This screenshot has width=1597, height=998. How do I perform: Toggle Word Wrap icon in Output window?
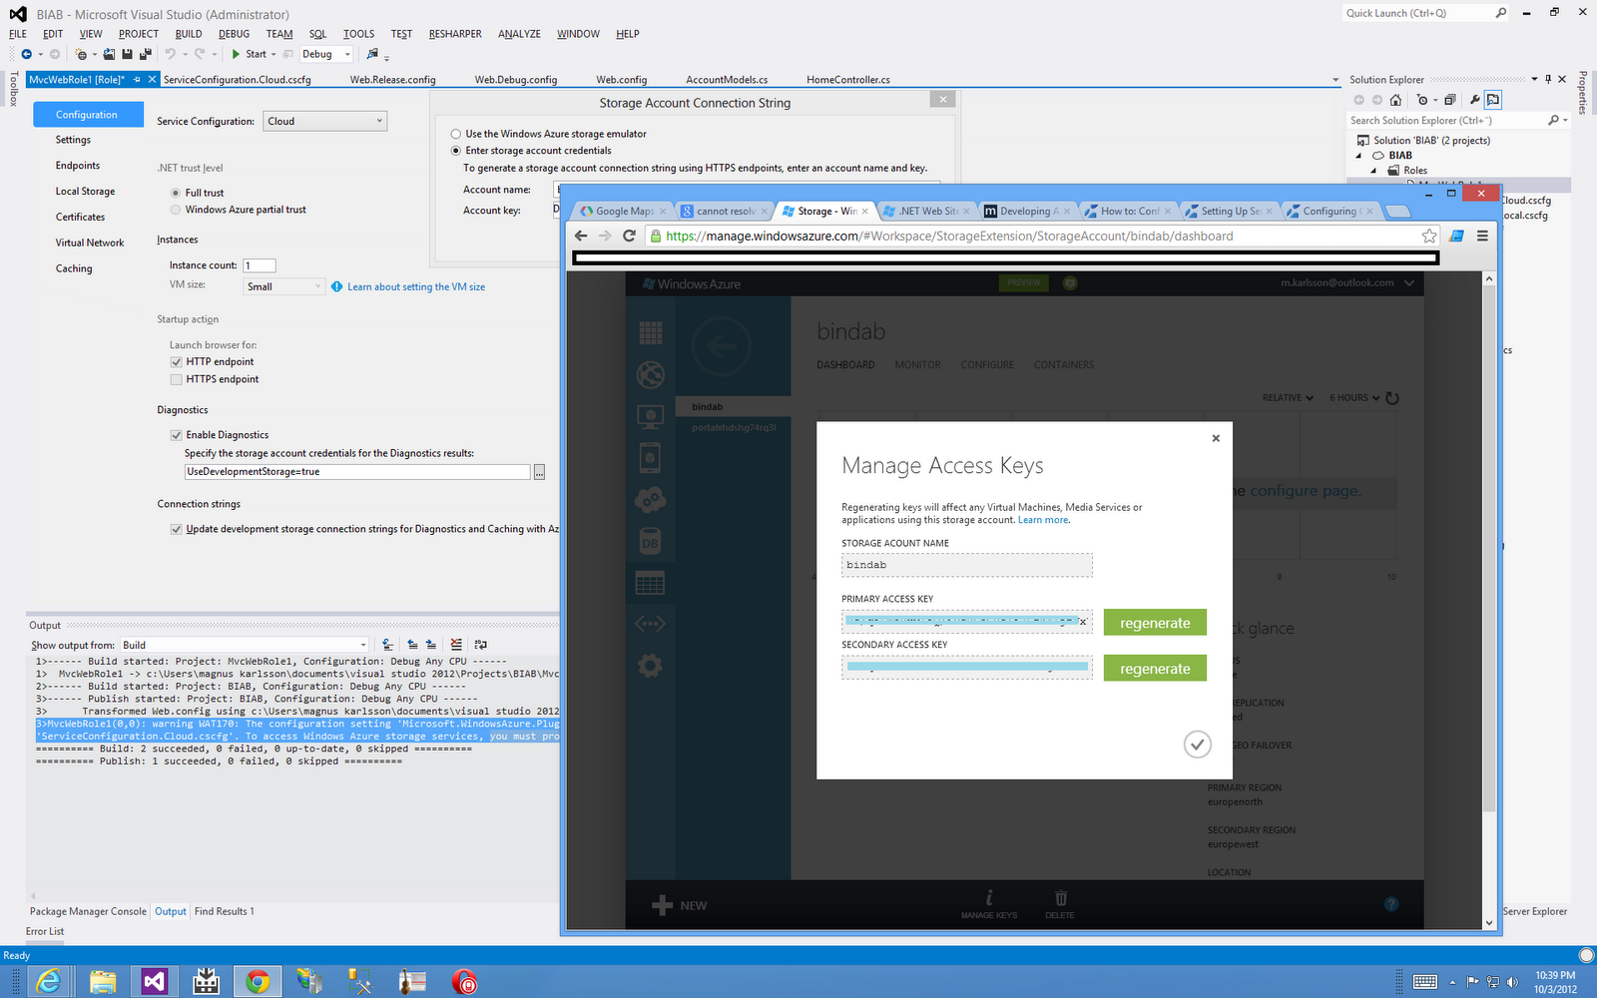coord(480,645)
